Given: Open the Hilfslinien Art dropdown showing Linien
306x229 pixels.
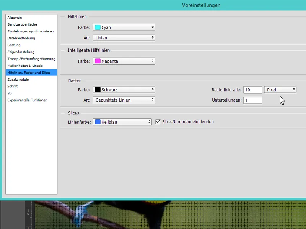Looking at the screenshot, I should (x=124, y=37).
